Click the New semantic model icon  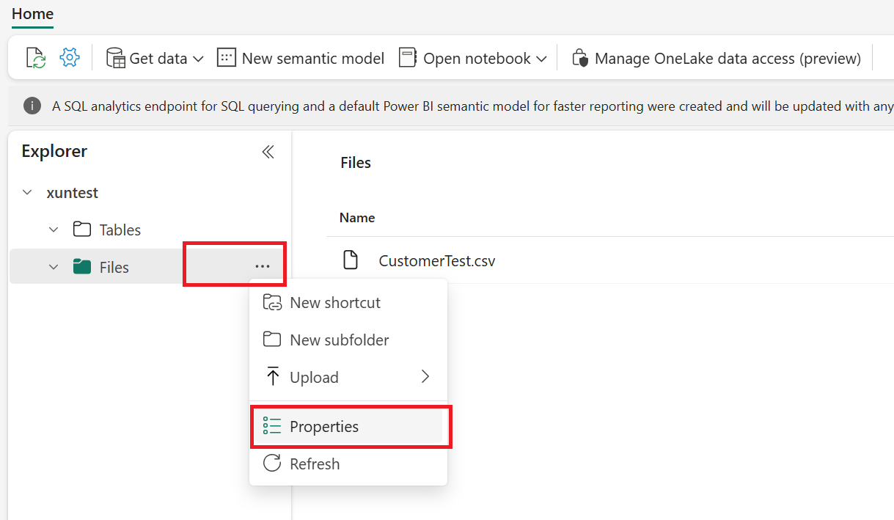227,58
